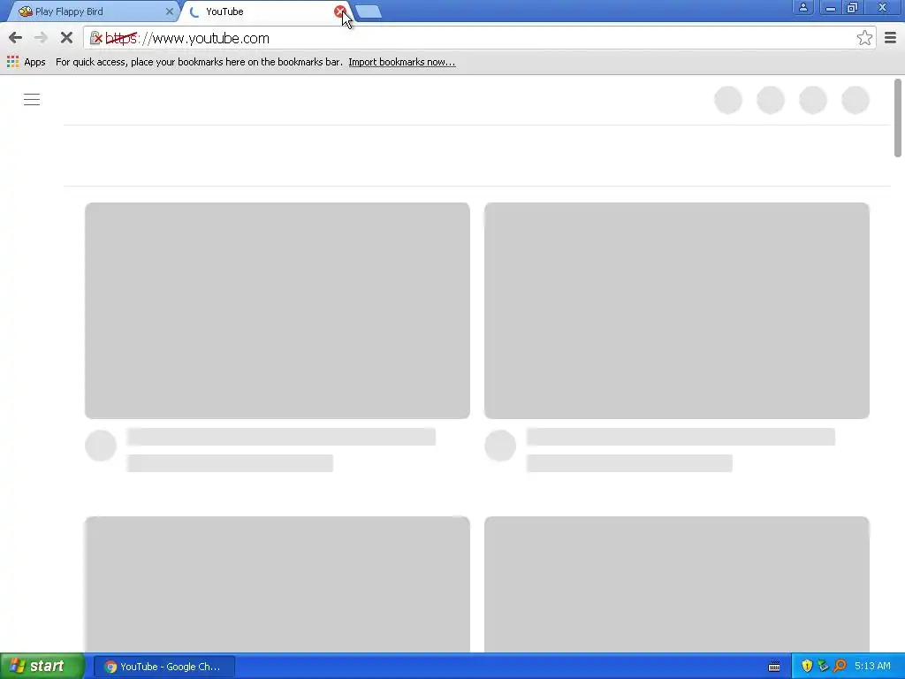The width and height of the screenshot is (905, 679).
Task: Restore down the Chrome window
Action: point(852,7)
